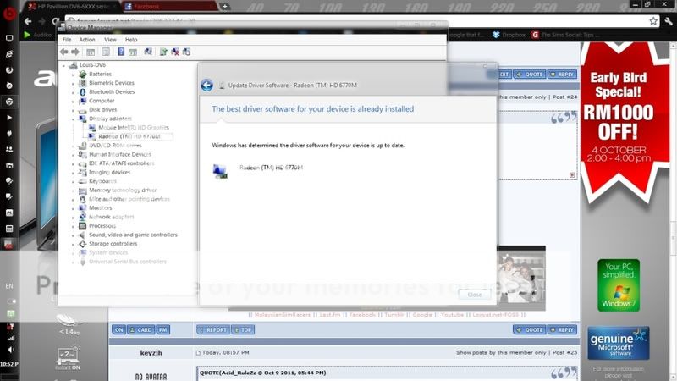
Task: Collapse the Display adapters node
Action: [x=74, y=119]
